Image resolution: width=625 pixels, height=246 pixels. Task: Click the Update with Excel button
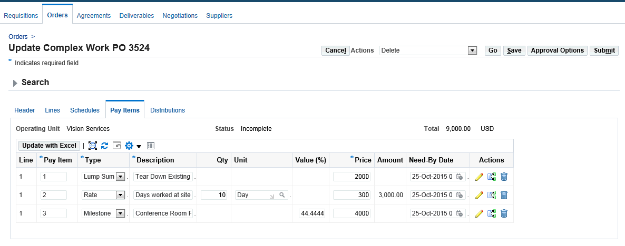pyautogui.click(x=50, y=146)
